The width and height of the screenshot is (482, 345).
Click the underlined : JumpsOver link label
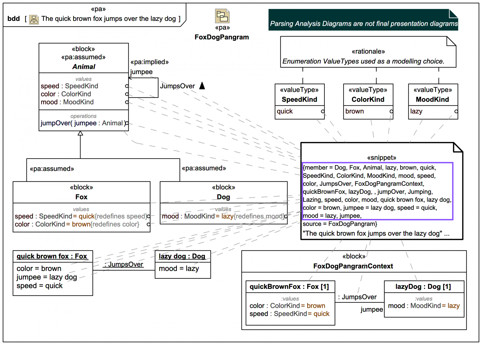123,265
